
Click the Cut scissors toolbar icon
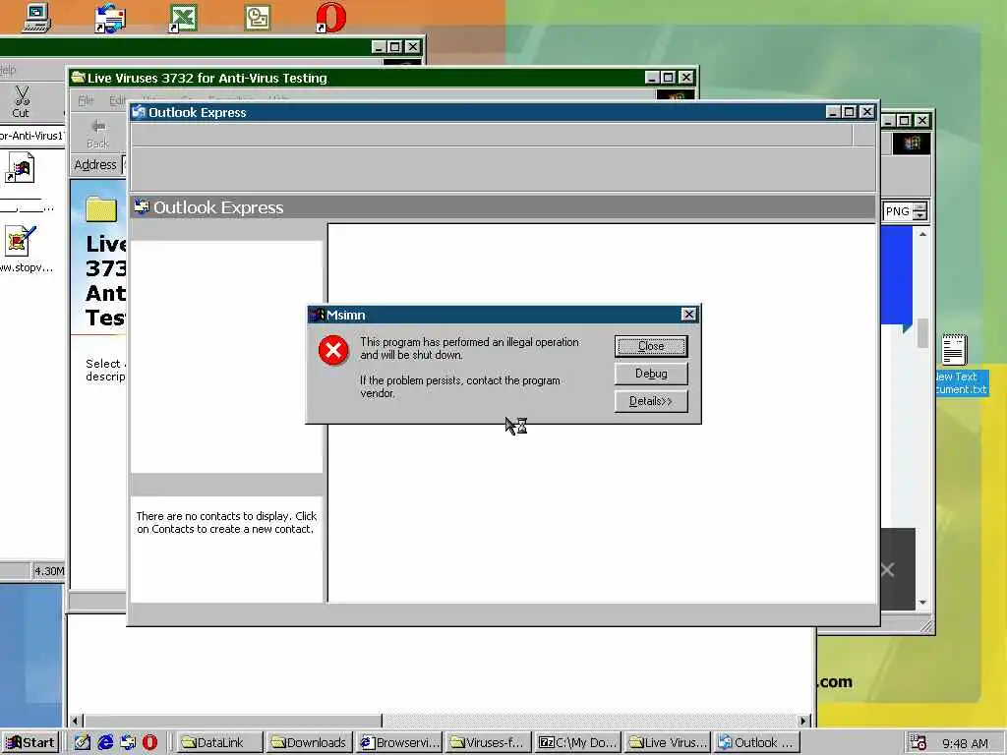coord(22,101)
